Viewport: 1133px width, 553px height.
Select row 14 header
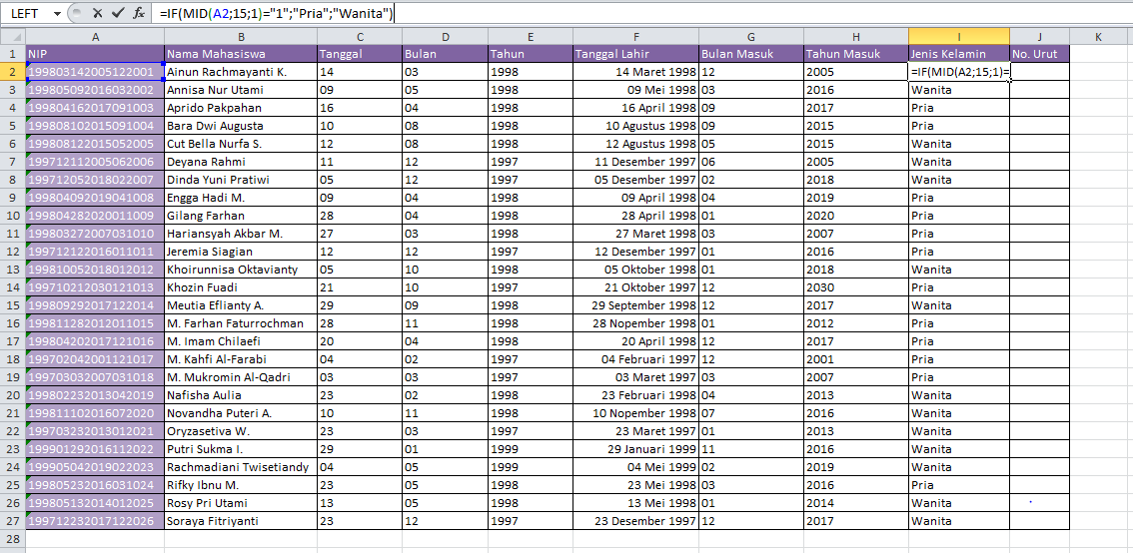click(x=12, y=287)
